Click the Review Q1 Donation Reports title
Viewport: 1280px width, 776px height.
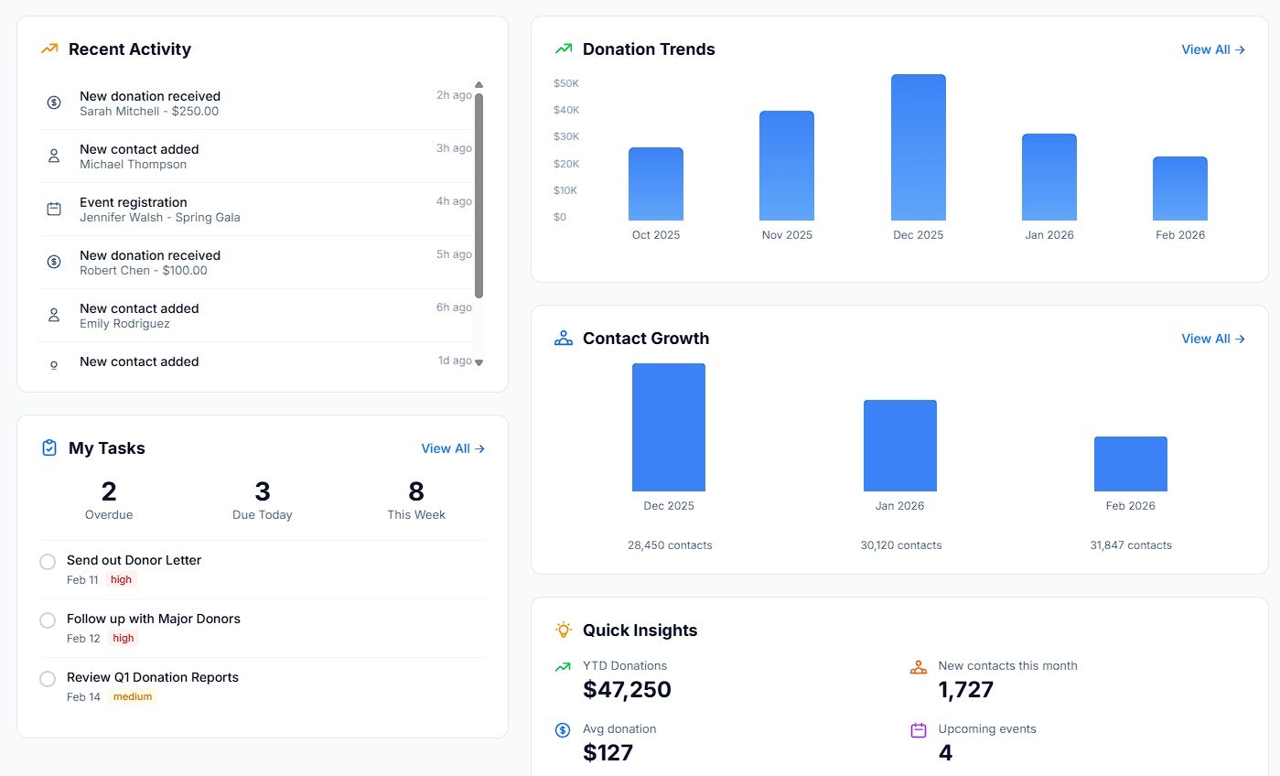(x=153, y=677)
